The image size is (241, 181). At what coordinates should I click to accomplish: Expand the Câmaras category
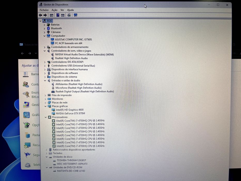click(x=44, y=32)
